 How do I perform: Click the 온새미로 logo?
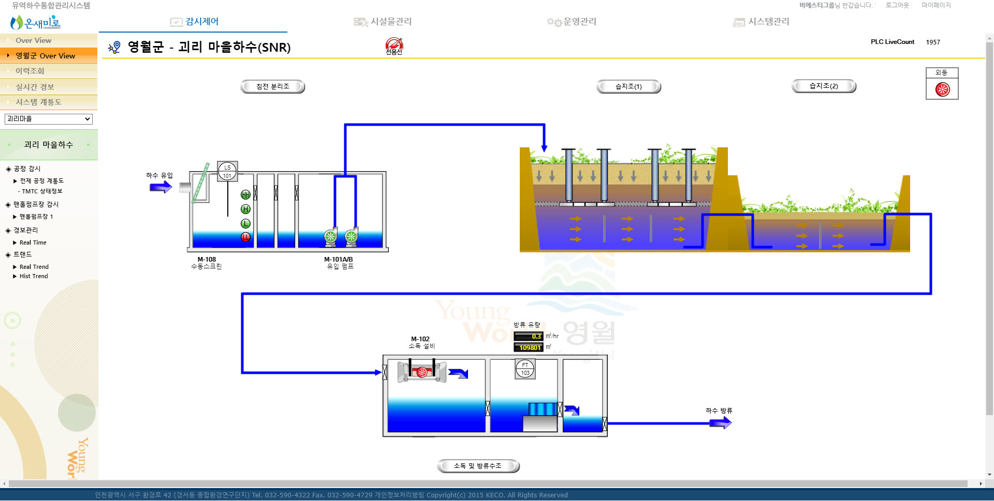[35, 22]
